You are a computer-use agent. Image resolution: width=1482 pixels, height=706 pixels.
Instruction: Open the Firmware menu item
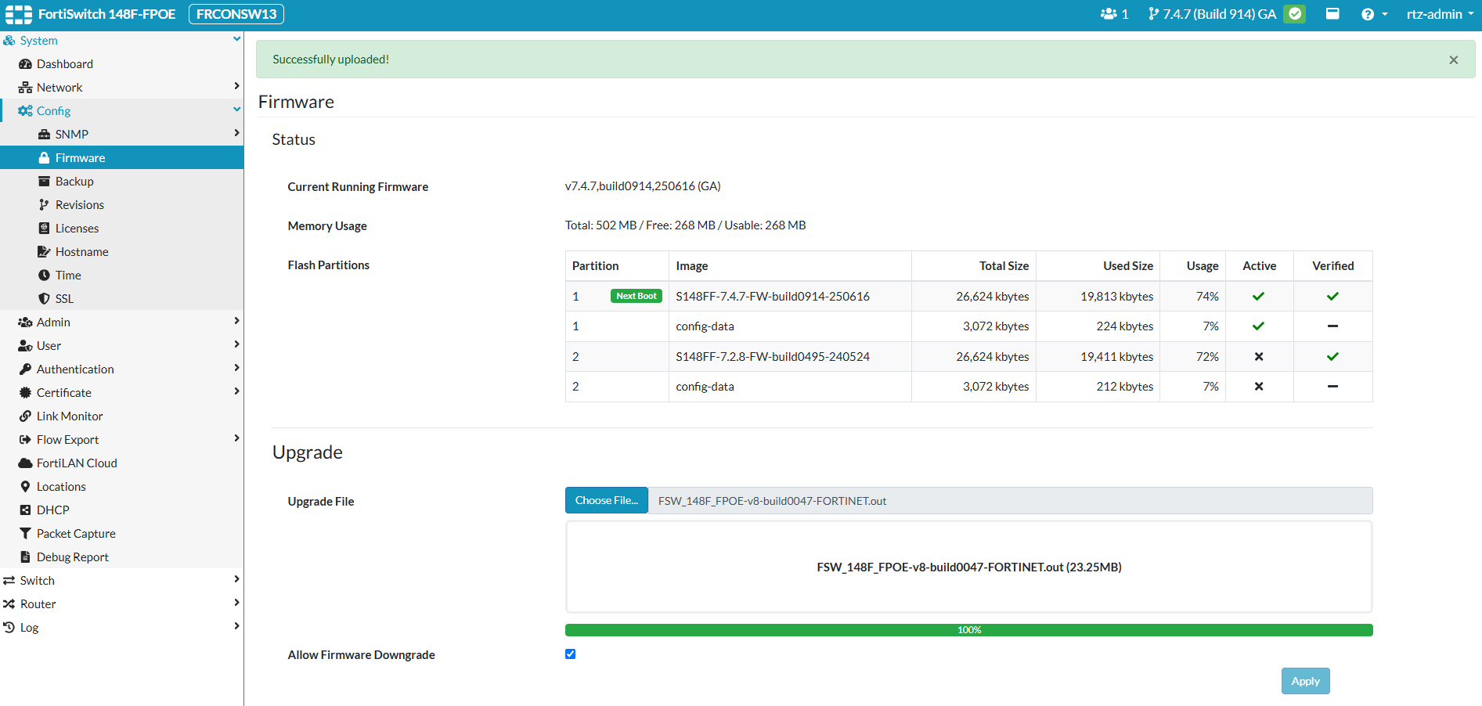[x=122, y=157]
